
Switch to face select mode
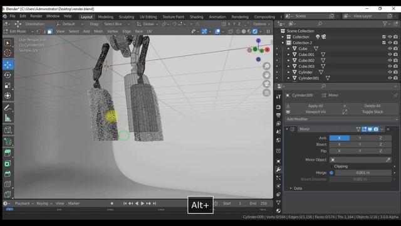pos(49,31)
